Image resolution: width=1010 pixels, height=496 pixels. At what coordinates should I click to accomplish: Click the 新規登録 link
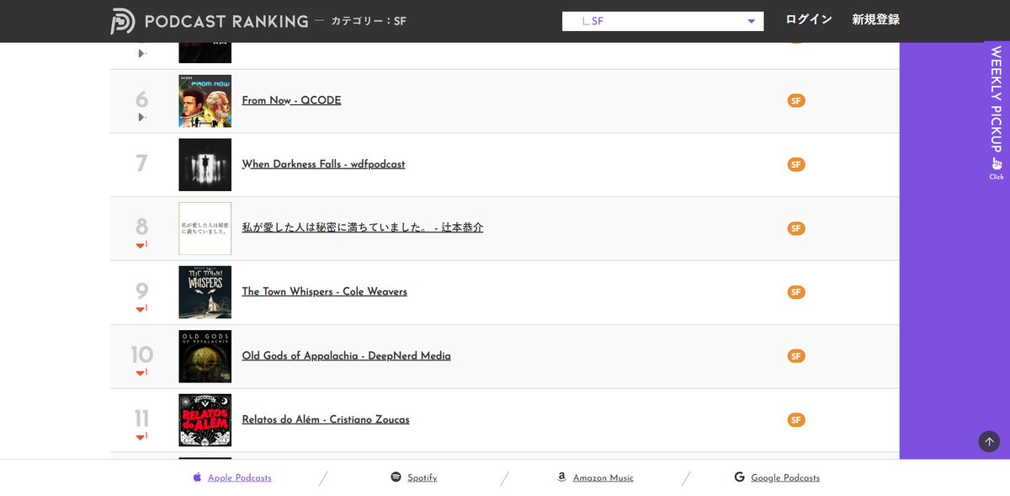[875, 19]
